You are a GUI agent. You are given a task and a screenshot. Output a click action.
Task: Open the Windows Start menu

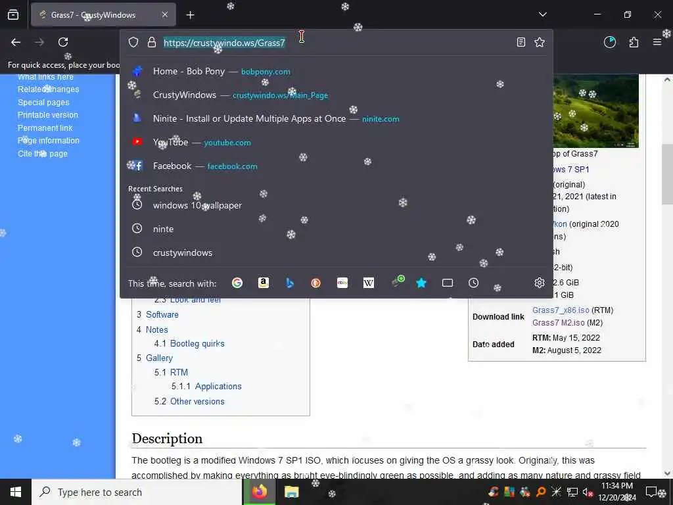pos(16,492)
